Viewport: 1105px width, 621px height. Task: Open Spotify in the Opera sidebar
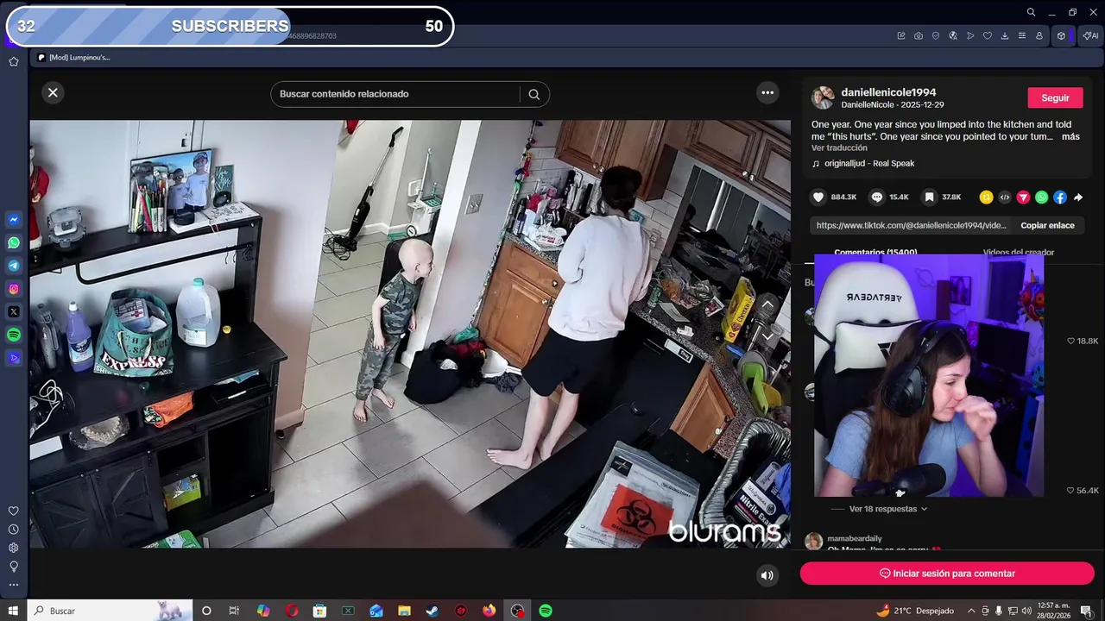(14, 335)
